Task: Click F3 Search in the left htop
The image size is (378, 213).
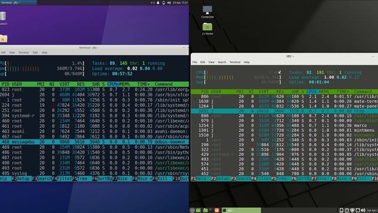Action: point(42,179)
